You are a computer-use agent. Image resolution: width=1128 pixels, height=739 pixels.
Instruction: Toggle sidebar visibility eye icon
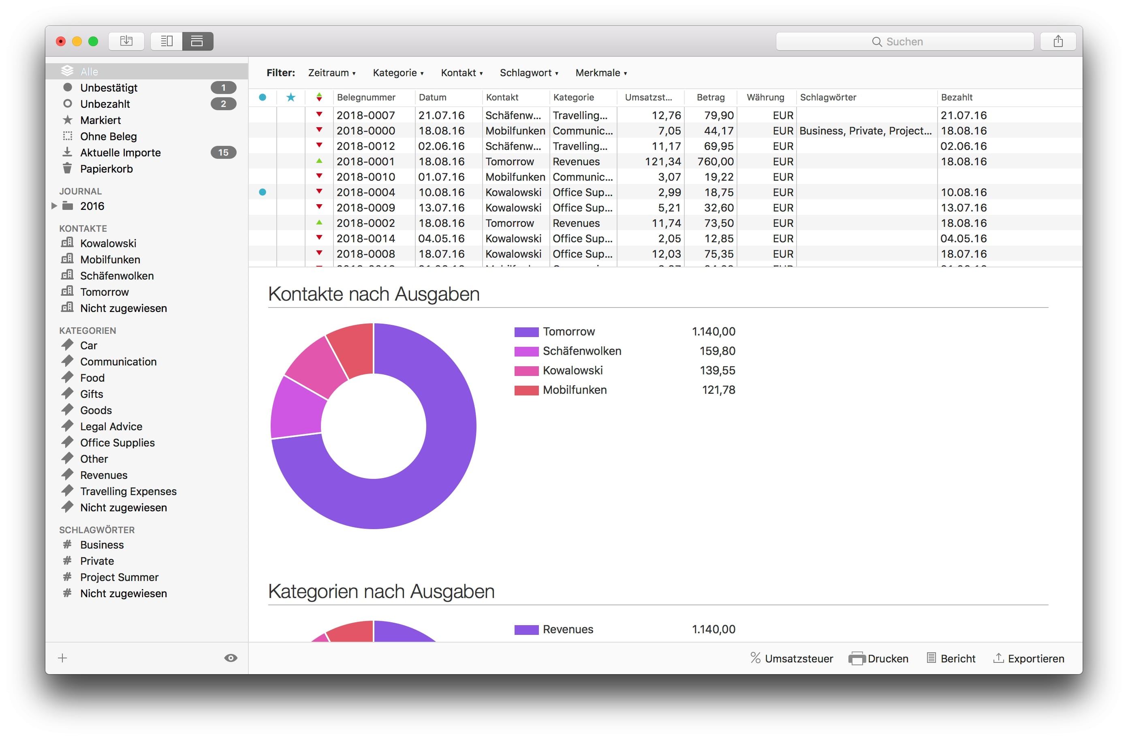coord(231,658)
